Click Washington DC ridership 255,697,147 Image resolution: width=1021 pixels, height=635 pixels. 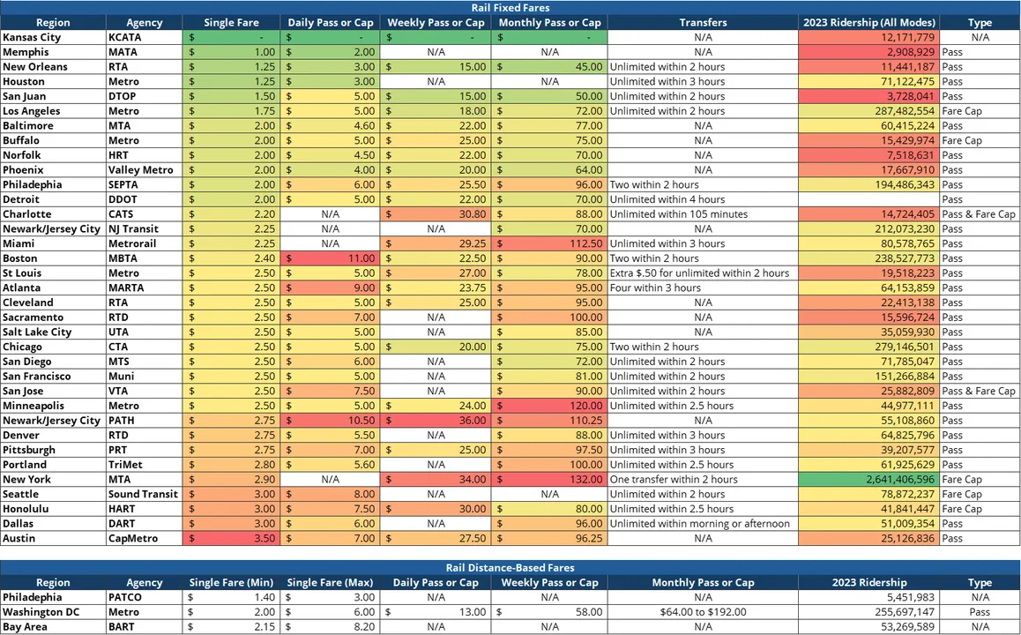(868, 612)
